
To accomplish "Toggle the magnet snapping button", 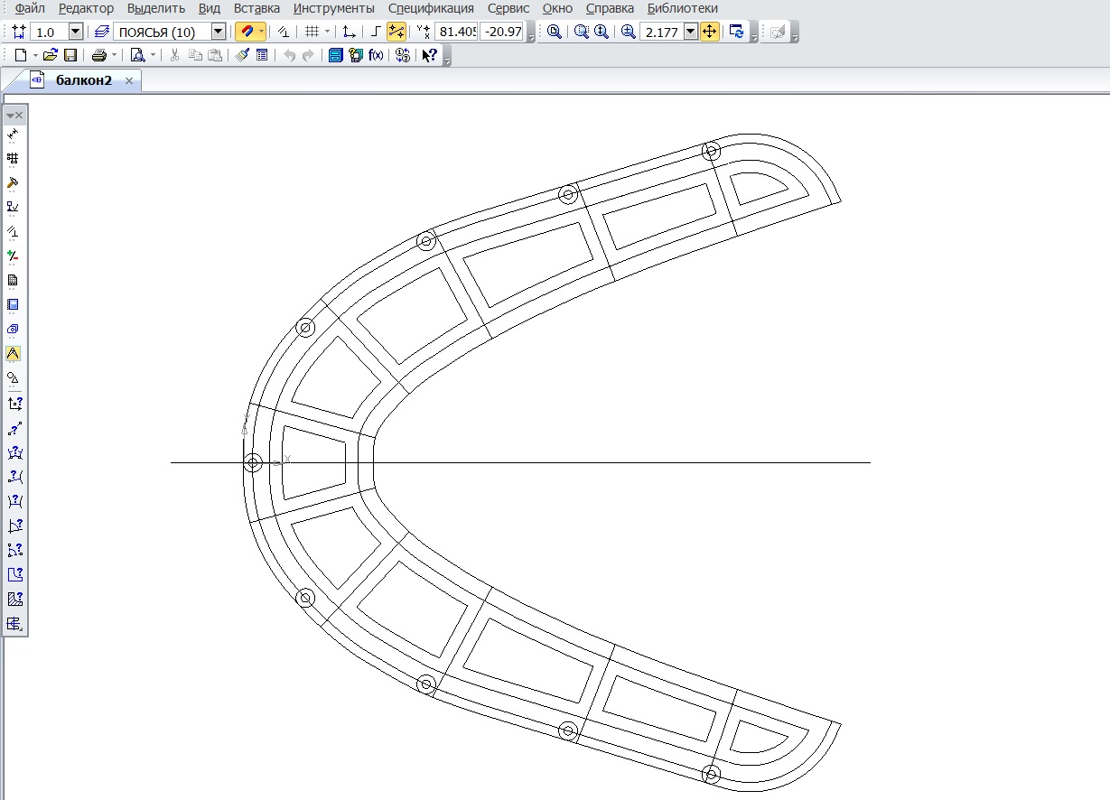I will [247, 32].
